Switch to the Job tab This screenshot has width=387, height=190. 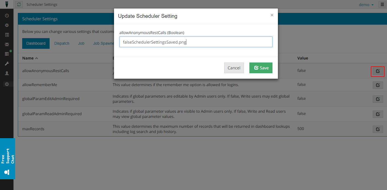81,43
